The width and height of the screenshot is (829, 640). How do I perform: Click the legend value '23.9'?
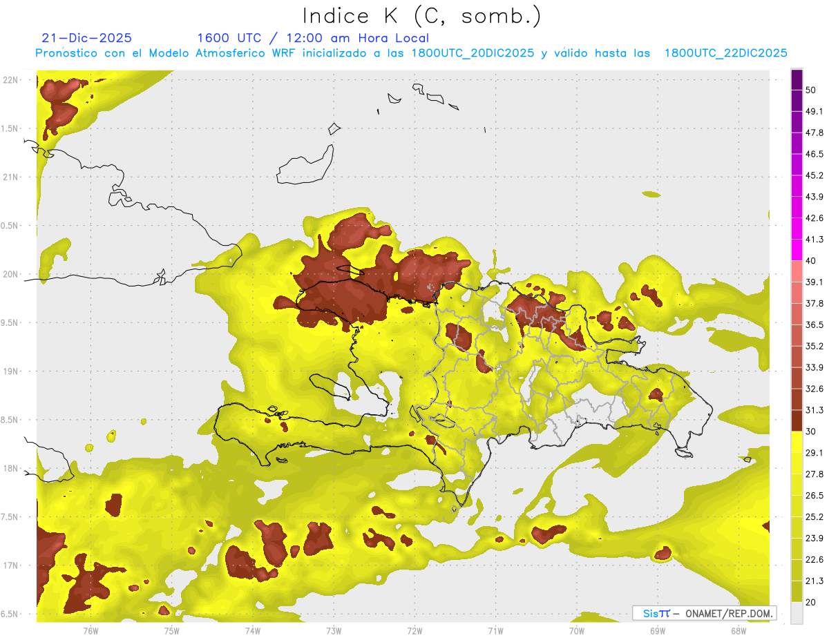pyautogui.click(x=814, y=539)
